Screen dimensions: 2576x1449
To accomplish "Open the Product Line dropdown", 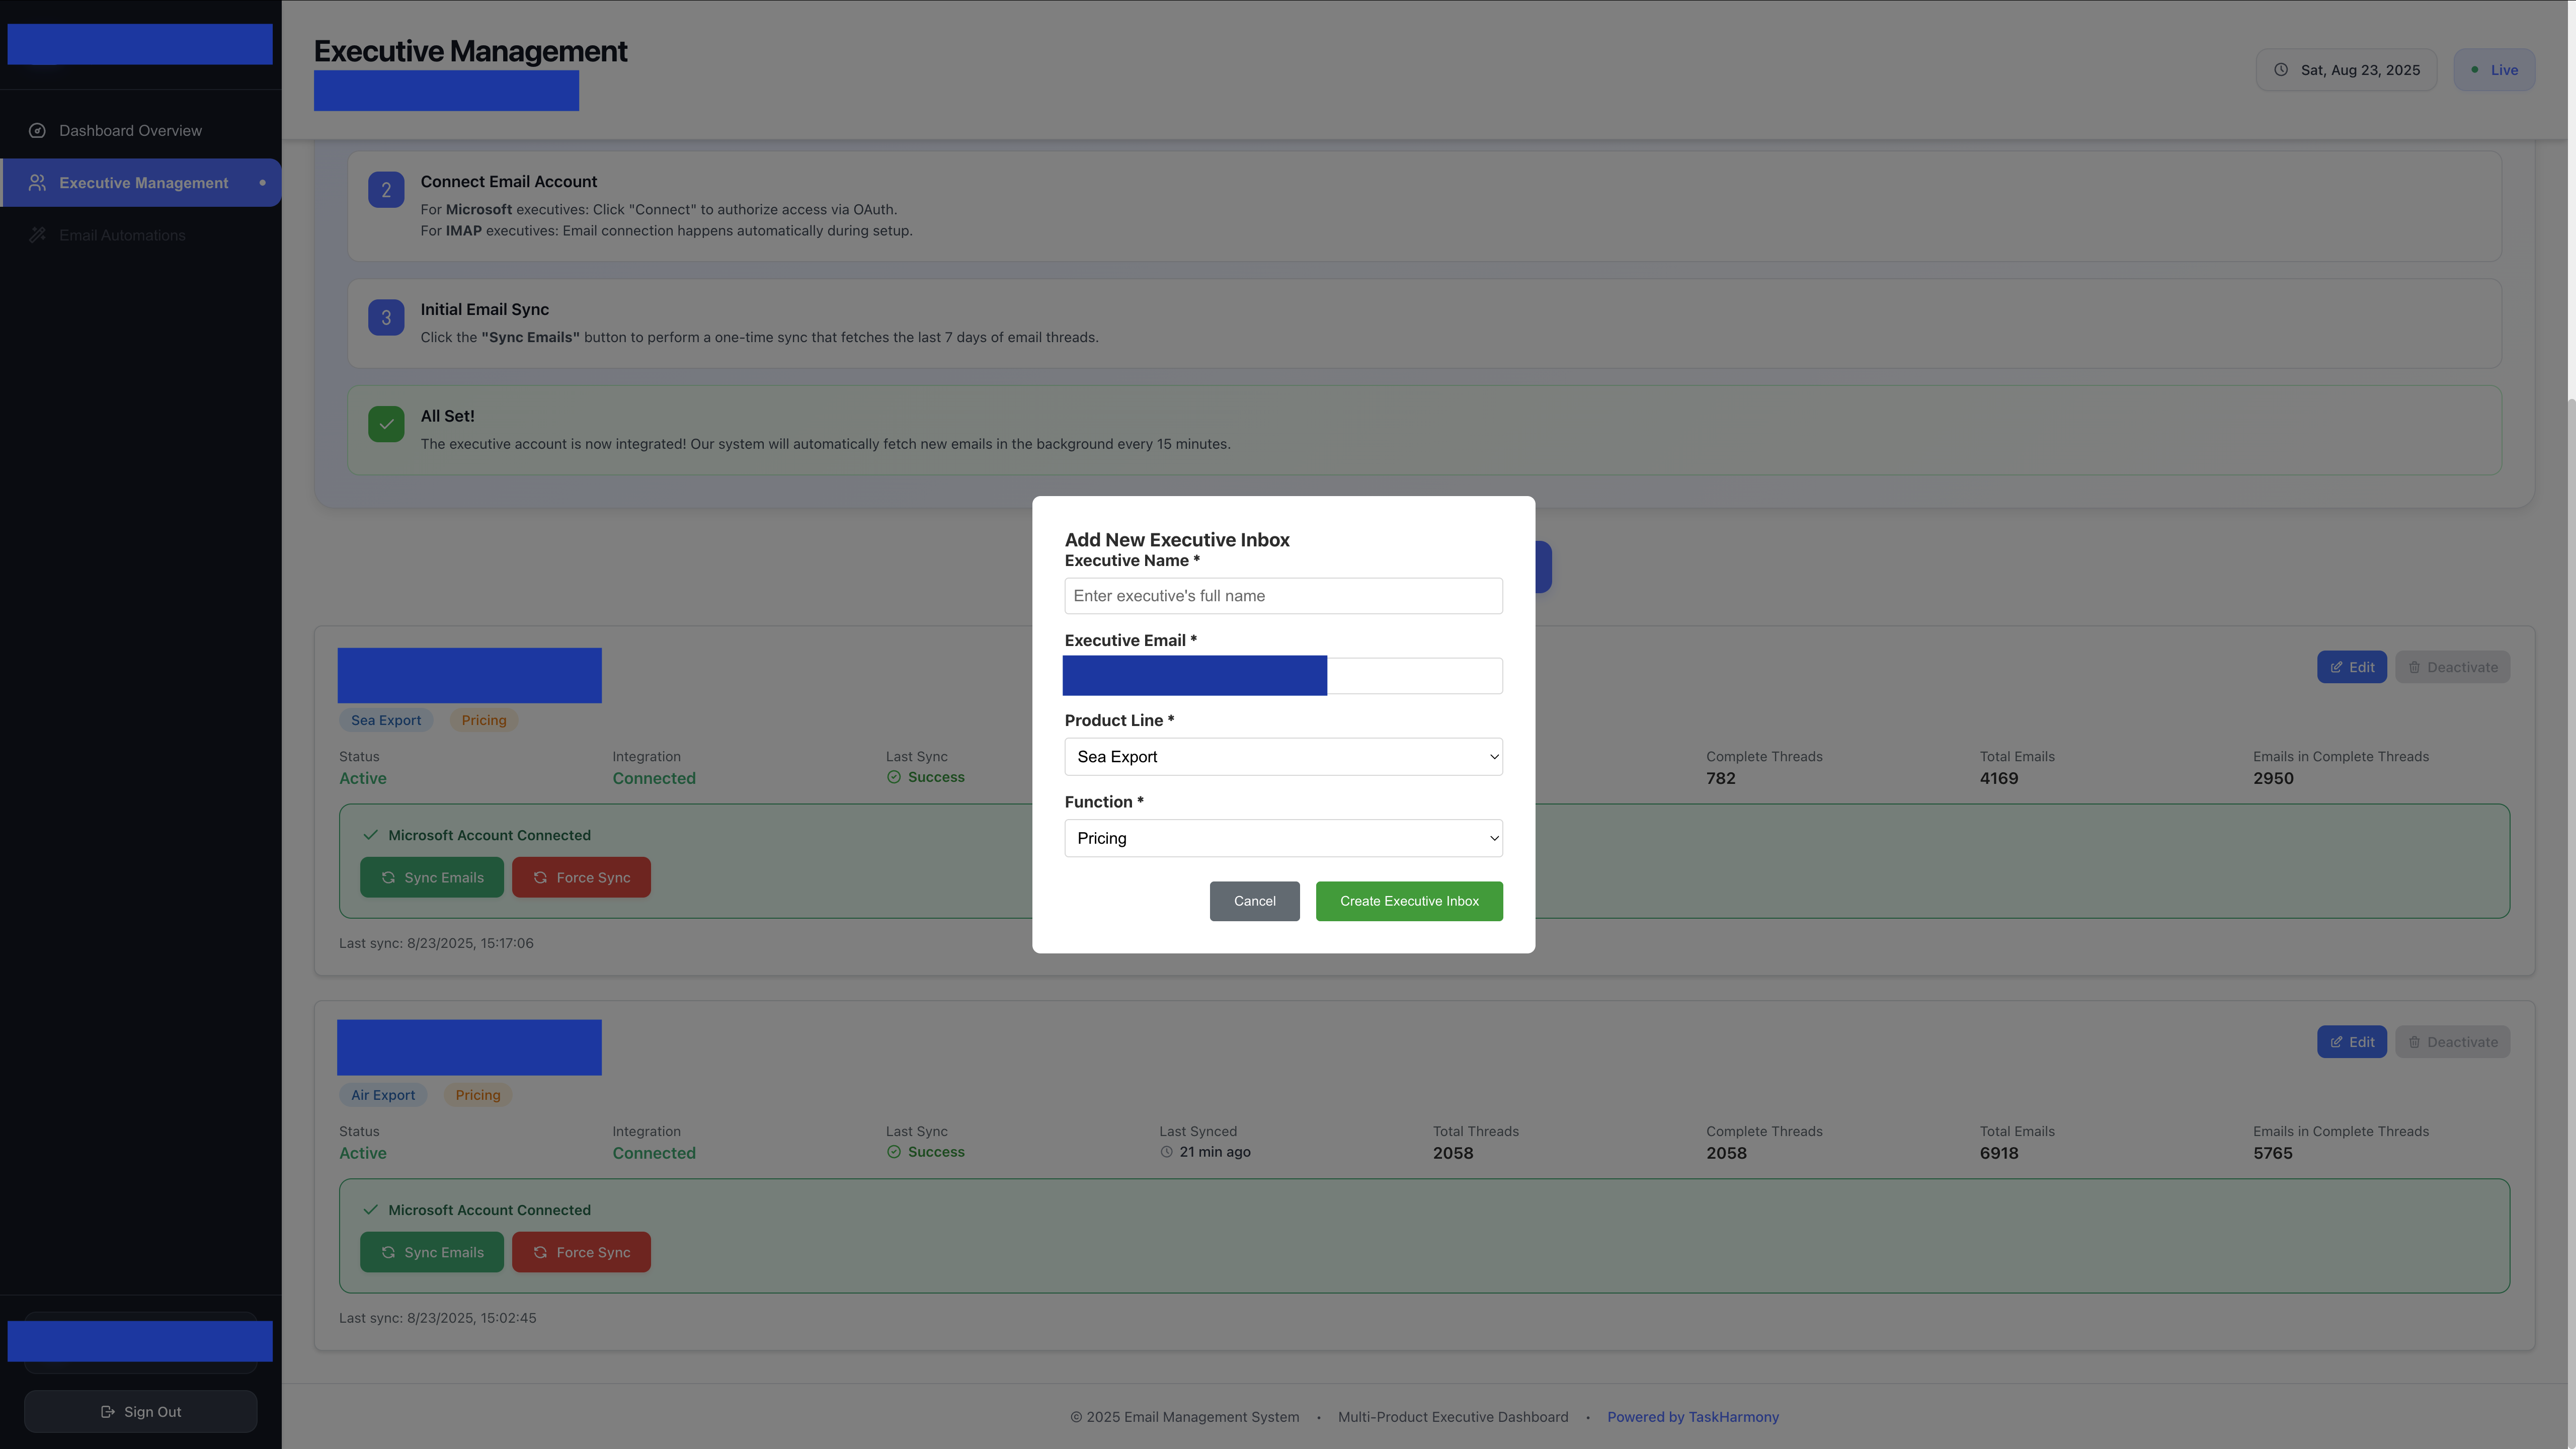I will 1283,757.
